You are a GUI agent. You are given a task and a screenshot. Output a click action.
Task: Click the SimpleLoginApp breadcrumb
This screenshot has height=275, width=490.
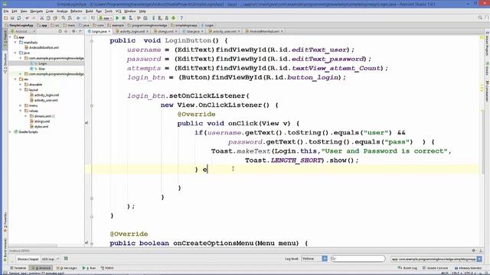(18, 25)
